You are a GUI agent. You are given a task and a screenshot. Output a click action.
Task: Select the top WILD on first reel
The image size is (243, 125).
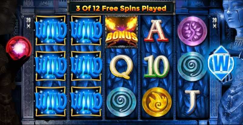point(51,30)
